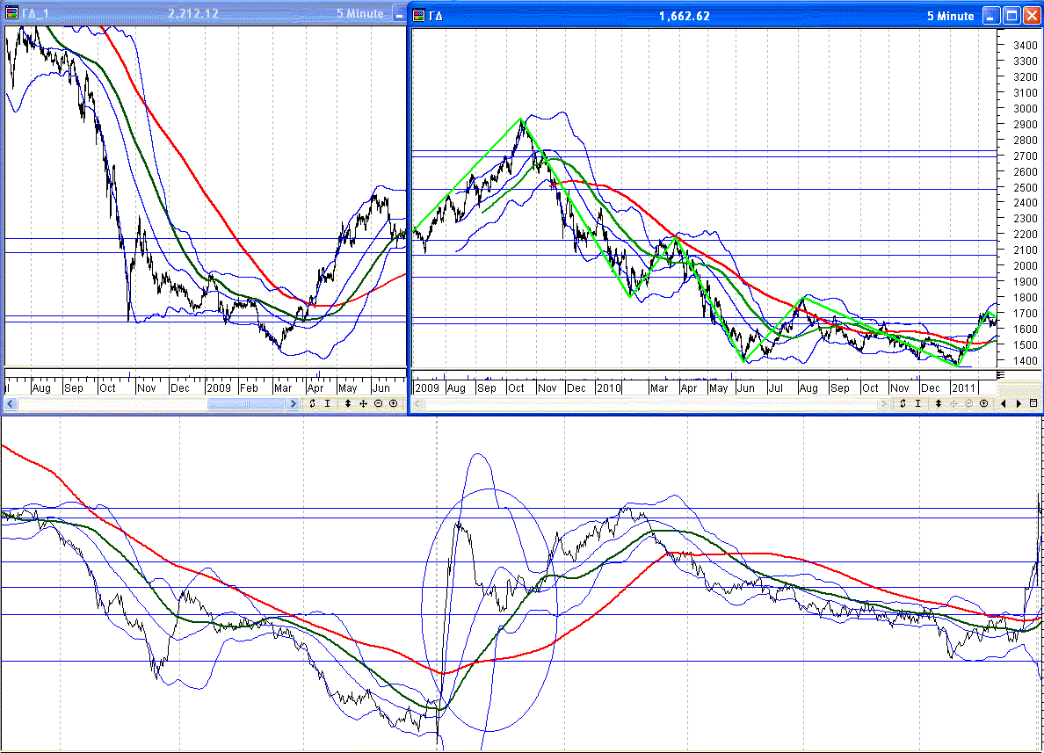Viewport: 1044px width, 753px height.
Task: Zoom out with the minus icon in the ΓΔ_1 chart
Action: tap(378, 403)
